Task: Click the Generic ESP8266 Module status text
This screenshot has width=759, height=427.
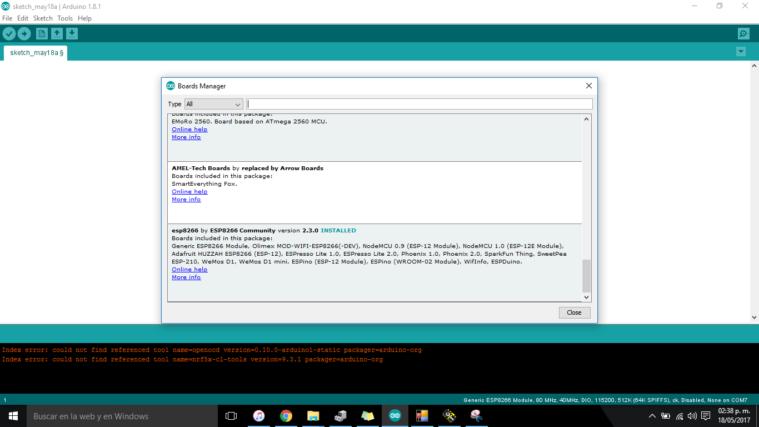Action: [x=606, y=400]
